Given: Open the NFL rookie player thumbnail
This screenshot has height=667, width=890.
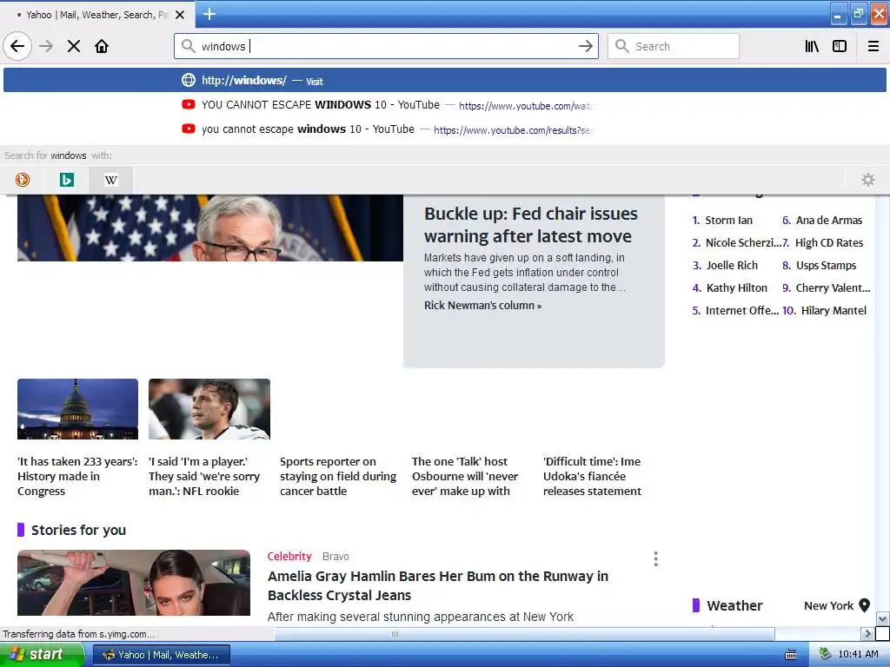Looking at the screenshot, I should [209, 409].
